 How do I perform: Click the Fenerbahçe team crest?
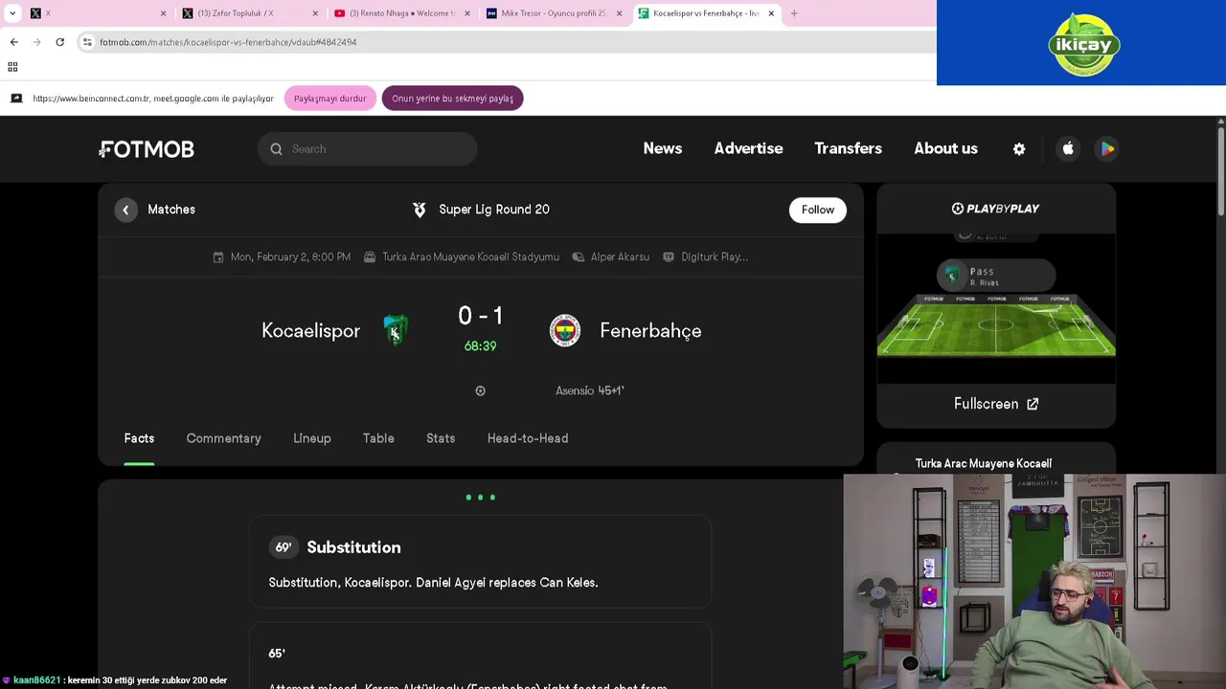565,330
